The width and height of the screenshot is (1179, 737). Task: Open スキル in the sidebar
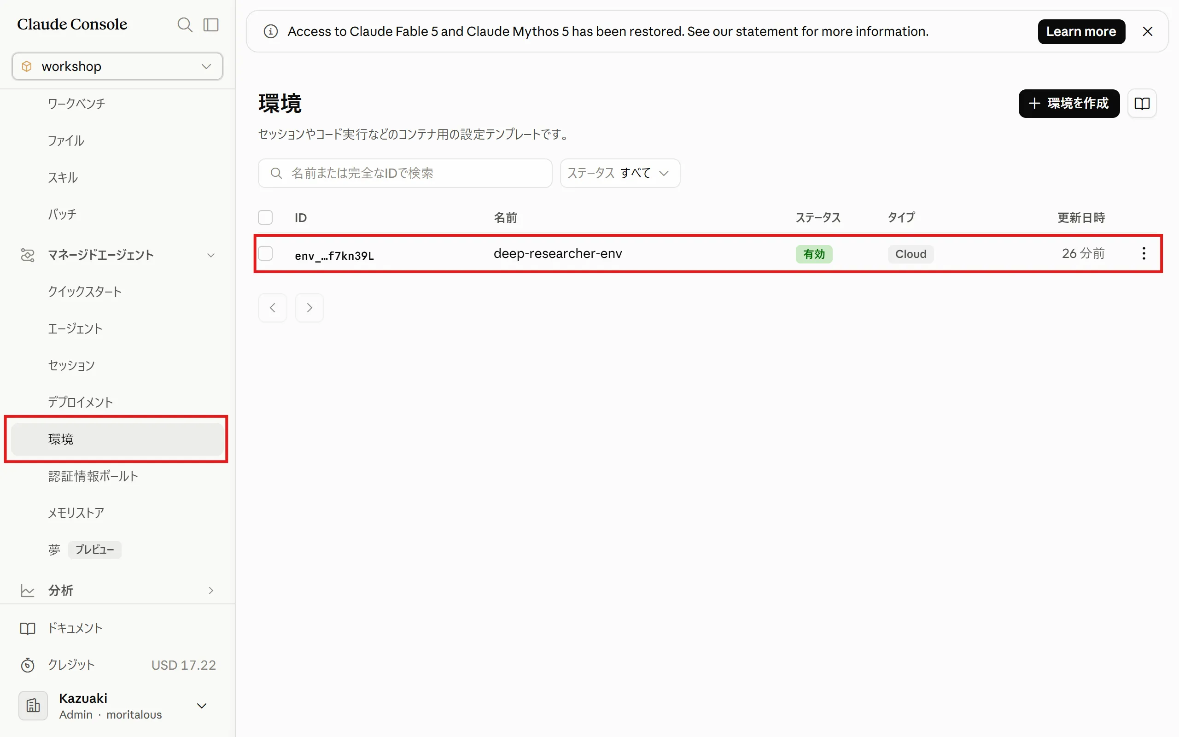63,177
